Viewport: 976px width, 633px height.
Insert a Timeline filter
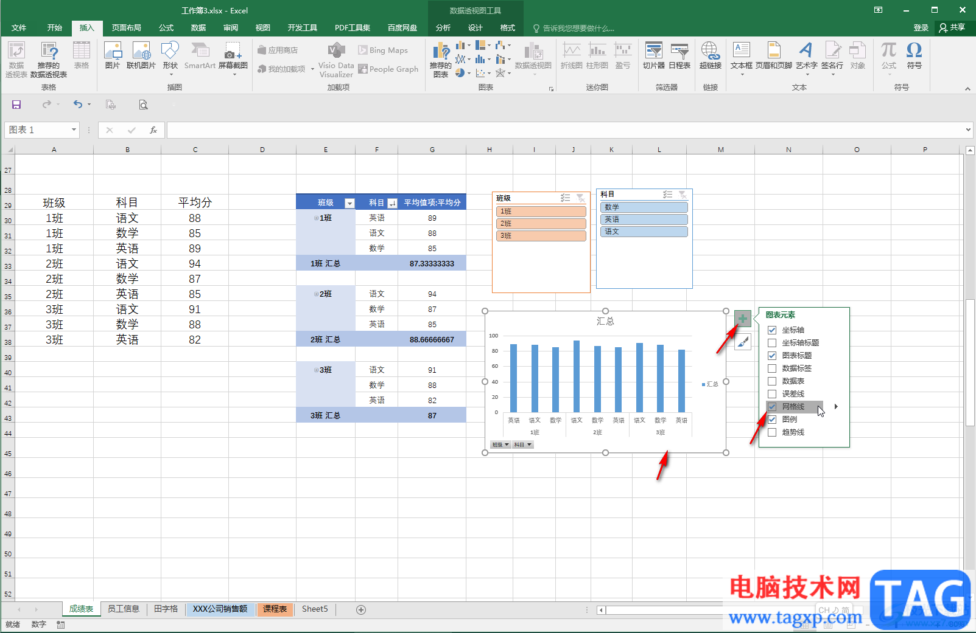pos(679,55)
